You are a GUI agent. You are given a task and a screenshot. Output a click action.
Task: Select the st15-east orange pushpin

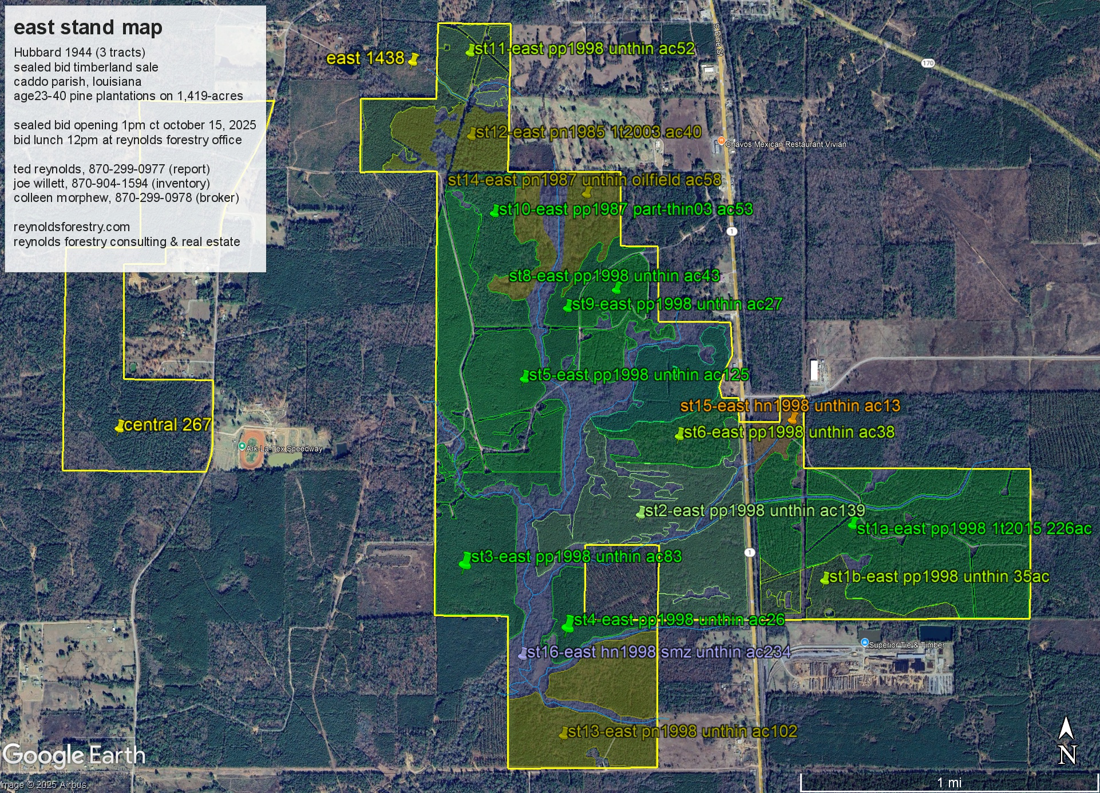tap(793, 418)
